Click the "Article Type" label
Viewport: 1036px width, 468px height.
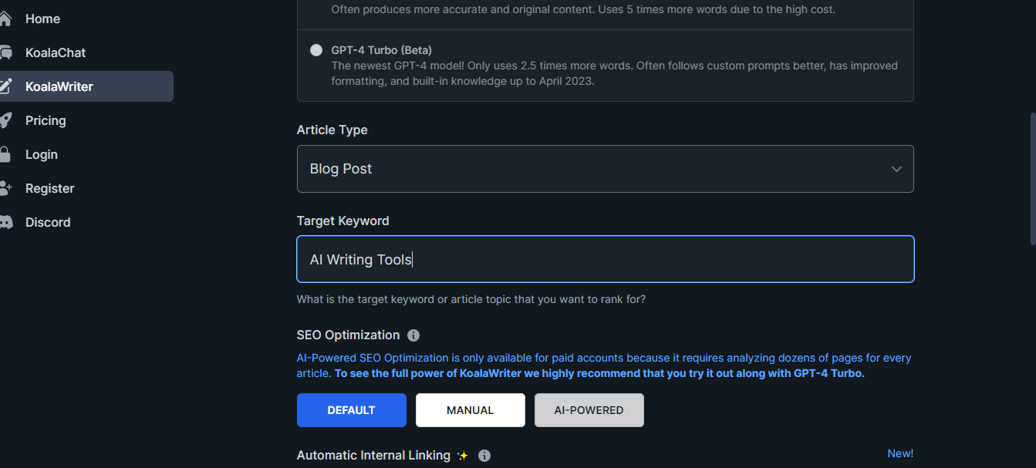pos(332,130)
